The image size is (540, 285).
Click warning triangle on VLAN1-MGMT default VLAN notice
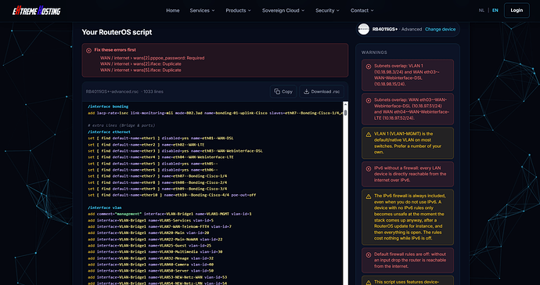(369, 135)
